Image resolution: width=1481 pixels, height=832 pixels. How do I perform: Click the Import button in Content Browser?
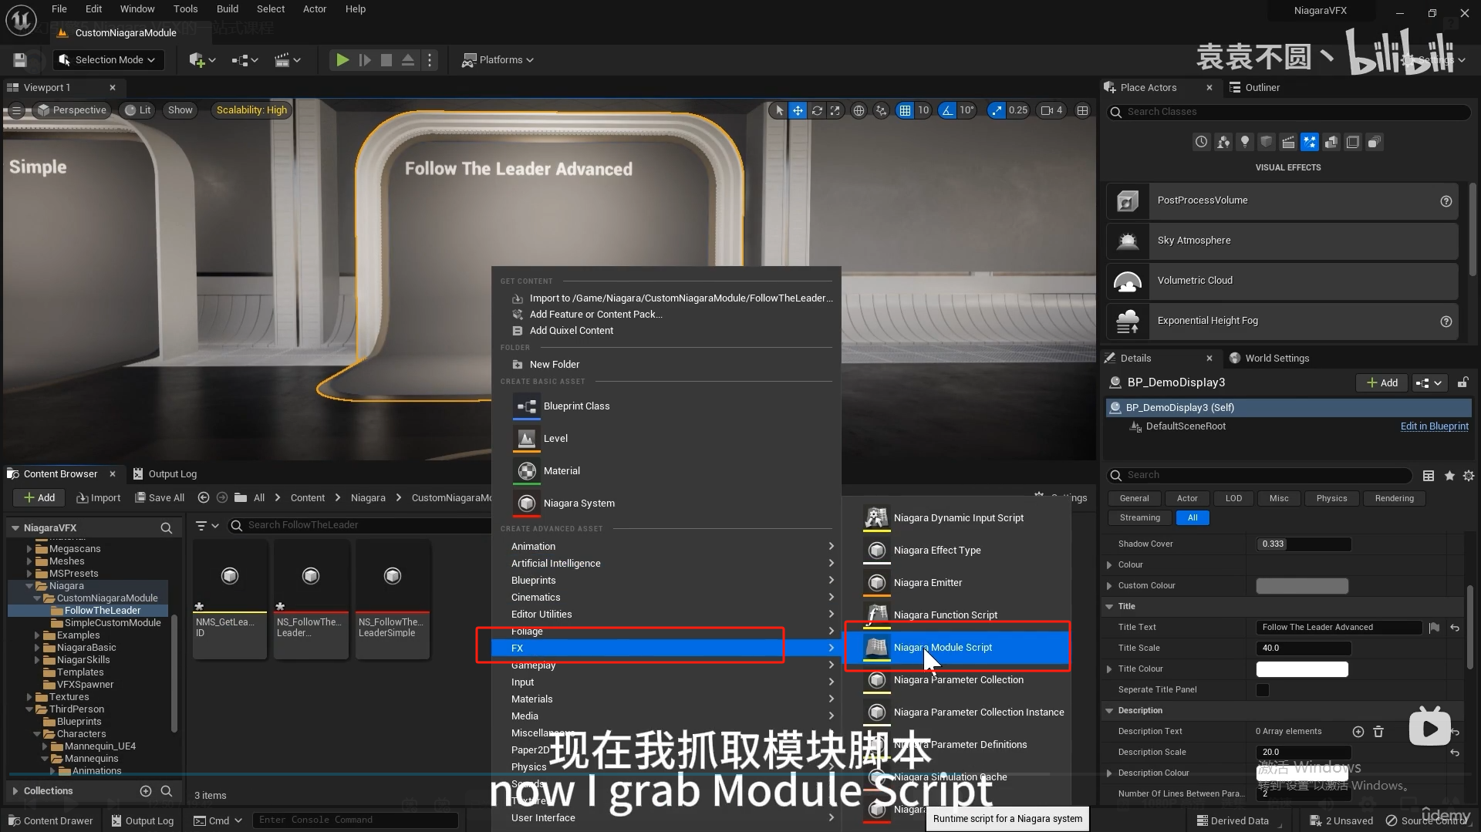point(98,498)
